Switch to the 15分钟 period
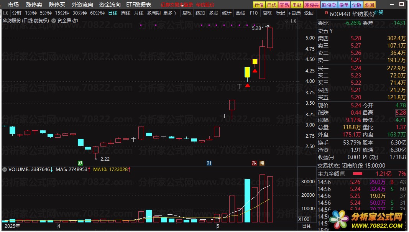This screenshot has width=409, height=232. (x=62, y=13)
